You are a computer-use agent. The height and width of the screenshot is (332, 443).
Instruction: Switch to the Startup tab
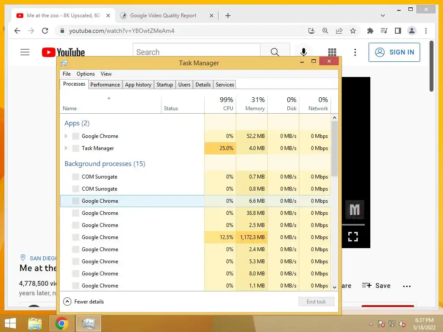point(165,85)
